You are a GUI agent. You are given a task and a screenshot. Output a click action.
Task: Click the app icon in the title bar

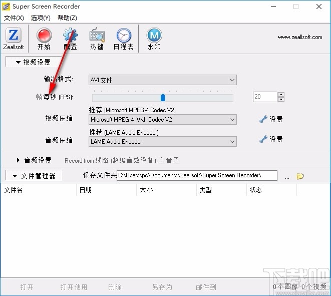(6, 7)
